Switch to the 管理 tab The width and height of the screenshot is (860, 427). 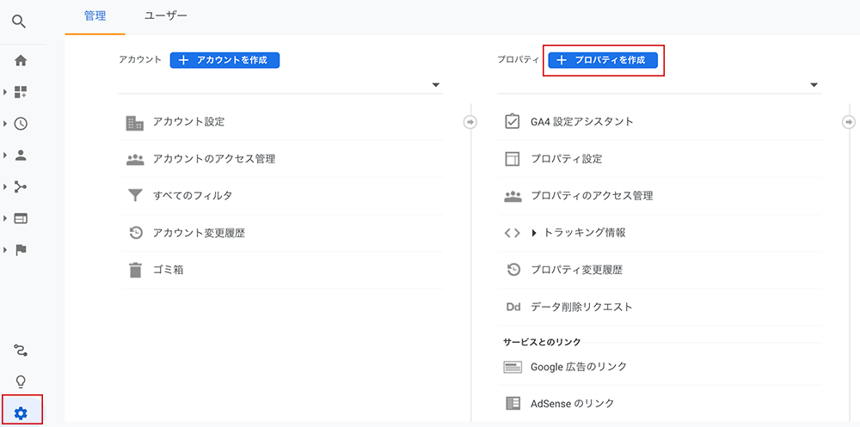point(95,16)
